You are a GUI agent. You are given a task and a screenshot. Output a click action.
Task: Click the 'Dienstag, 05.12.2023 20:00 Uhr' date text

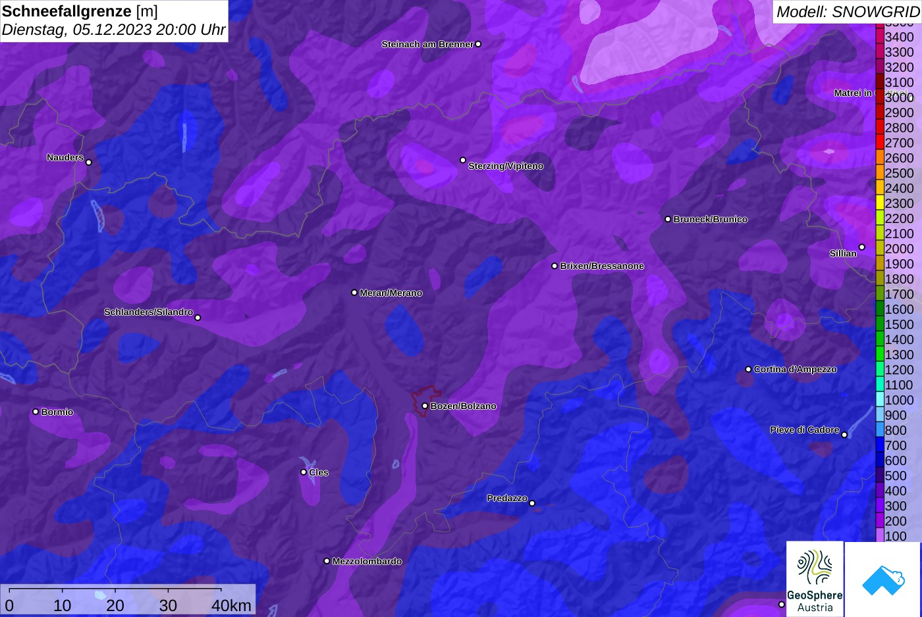click(114, 30)
